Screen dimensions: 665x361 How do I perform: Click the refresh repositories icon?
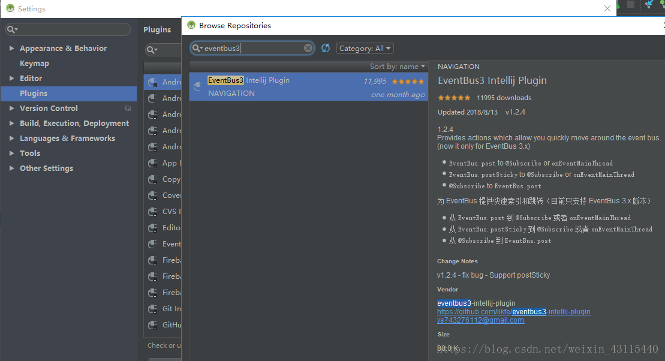[325, 49]
